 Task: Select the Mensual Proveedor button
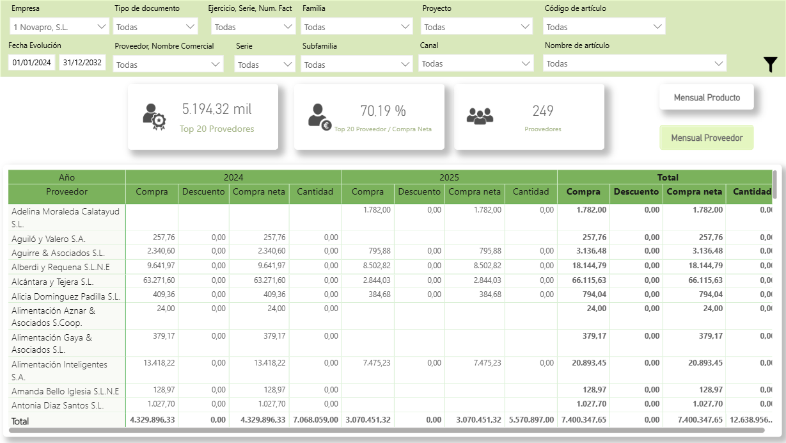[707, 138]
